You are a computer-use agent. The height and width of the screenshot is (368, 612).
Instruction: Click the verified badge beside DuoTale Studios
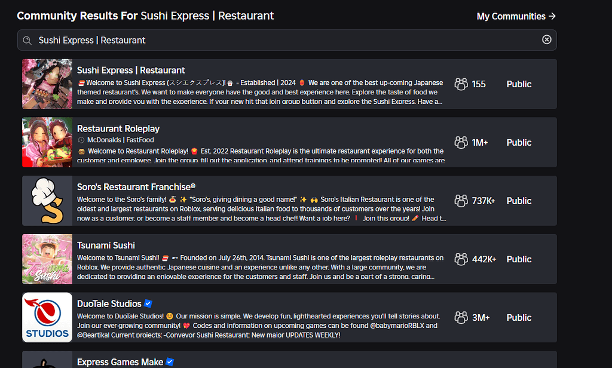[x=148, y=303]
